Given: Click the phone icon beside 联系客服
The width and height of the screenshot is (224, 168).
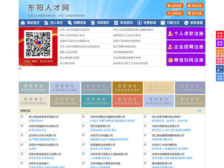Looking at the screenshot, I should click(186, 23).
